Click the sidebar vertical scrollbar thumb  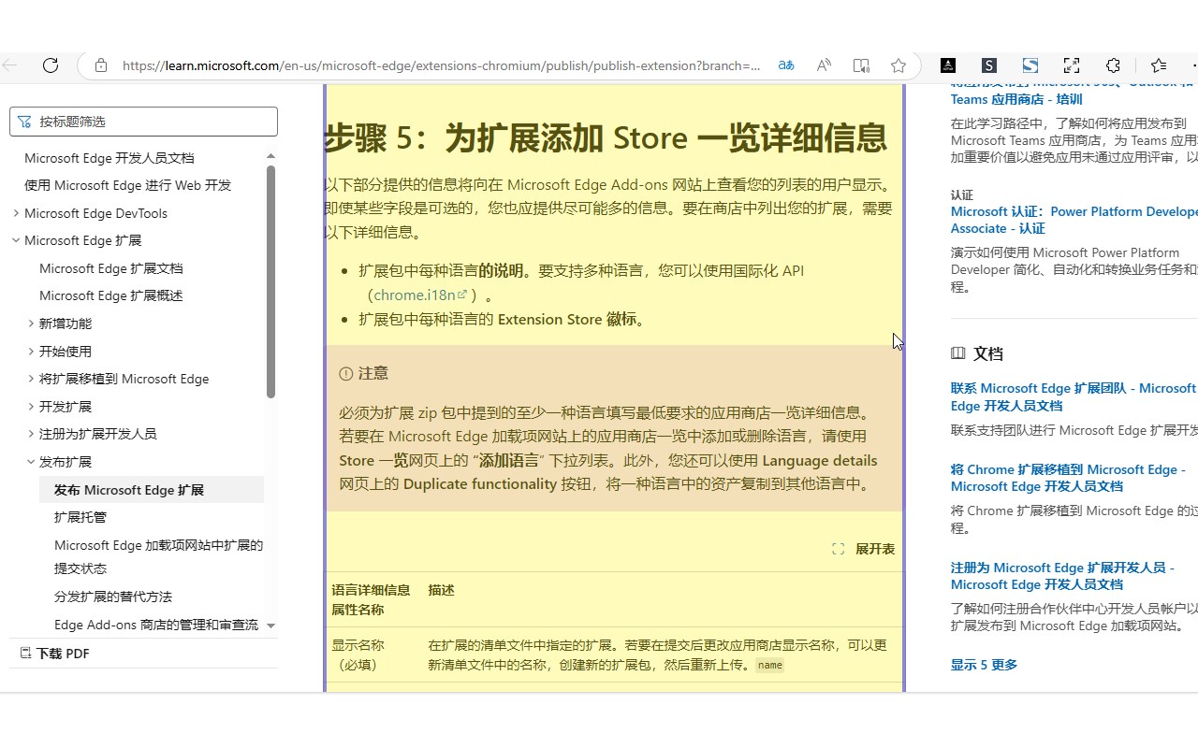pos(270,281)
